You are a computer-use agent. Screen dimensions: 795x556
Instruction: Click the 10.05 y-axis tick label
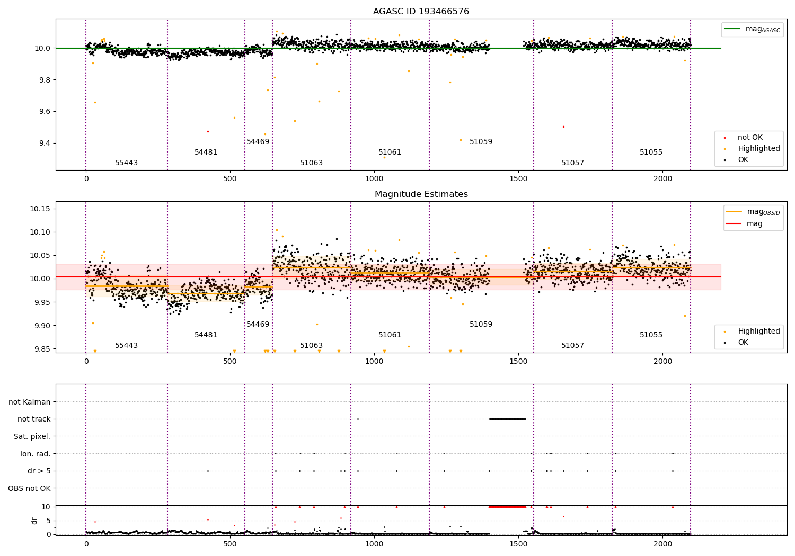pyautogui.click(x=40, y=256)
